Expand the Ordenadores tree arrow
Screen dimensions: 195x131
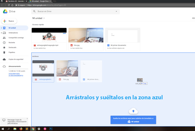pyautogui.click(x=1, y=33)
